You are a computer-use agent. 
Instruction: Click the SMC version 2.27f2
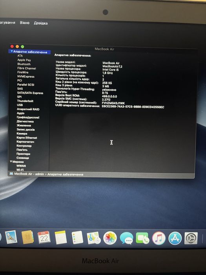pyautogui.click(x=106, y=100)
